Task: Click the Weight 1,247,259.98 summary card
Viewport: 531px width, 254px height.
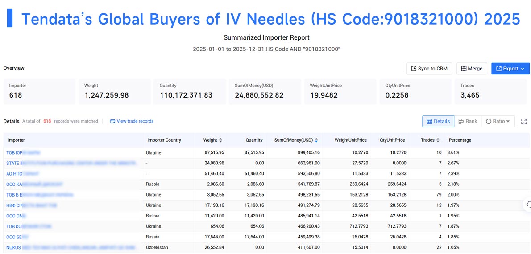Action: tap(115, 92)
